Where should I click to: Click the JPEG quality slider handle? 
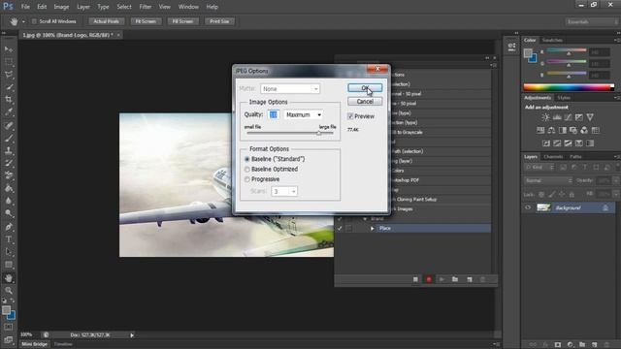319,133
